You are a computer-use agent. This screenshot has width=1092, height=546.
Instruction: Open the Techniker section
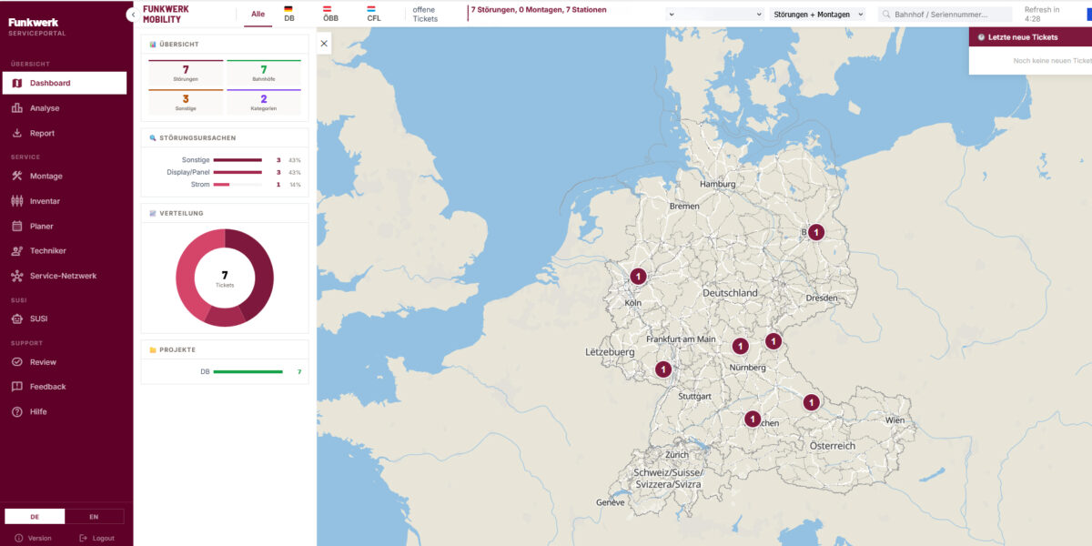pos(64,251)
